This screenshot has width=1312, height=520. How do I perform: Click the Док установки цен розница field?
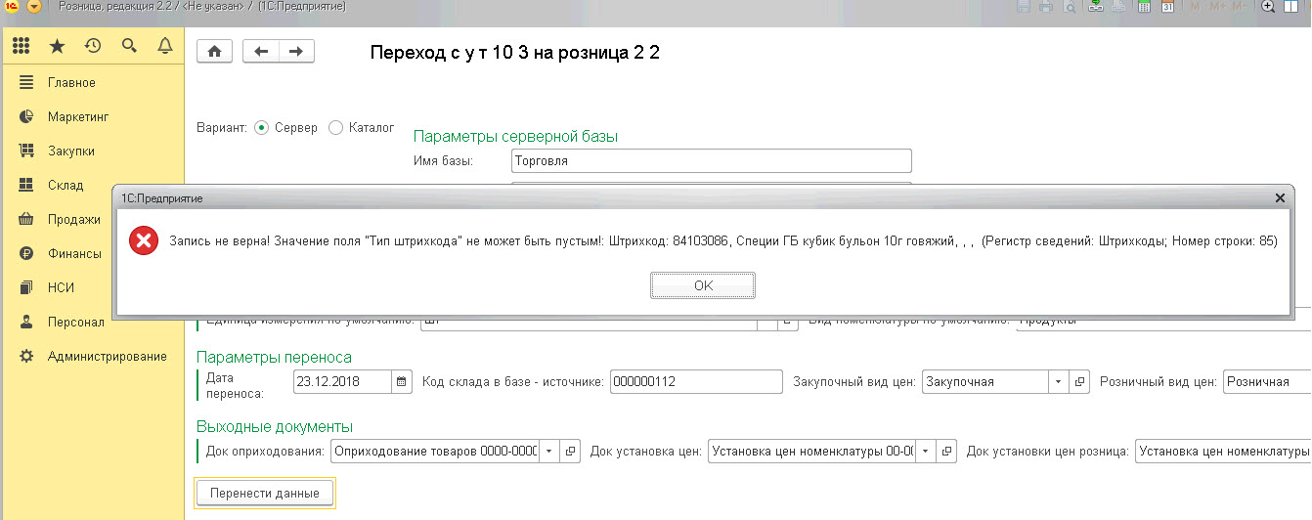(1223, 451)
